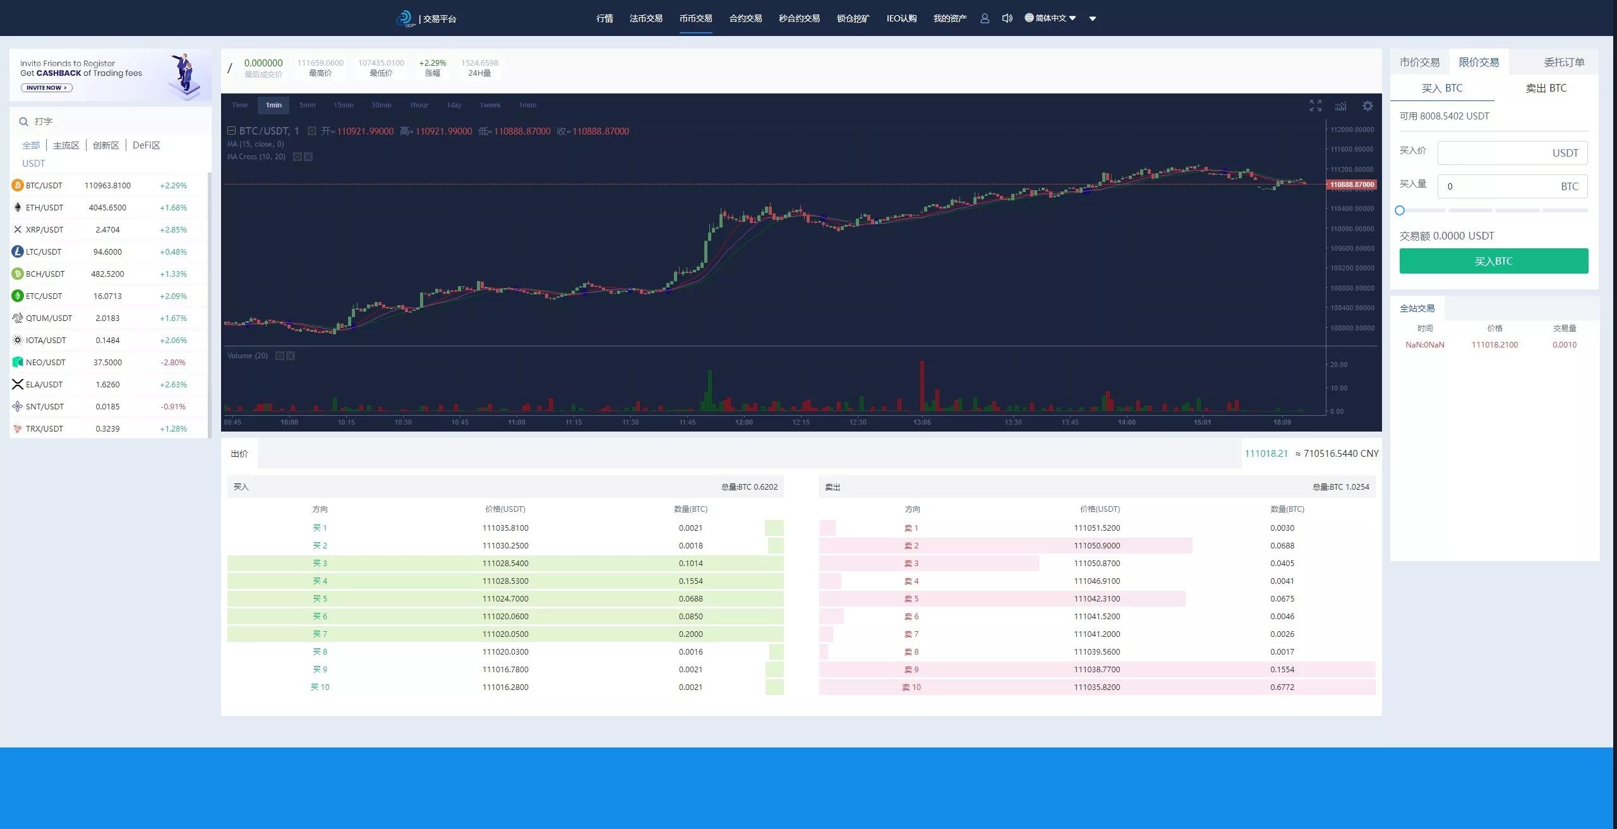This screenshot has height=829, width=1617.
Task: Click the Ethereum coin icon
Action: tap(18, 207)
